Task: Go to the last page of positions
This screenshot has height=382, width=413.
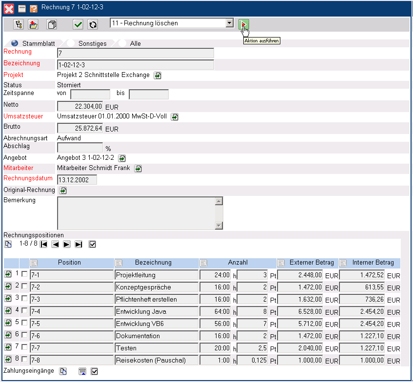Action: pos(79,244)
